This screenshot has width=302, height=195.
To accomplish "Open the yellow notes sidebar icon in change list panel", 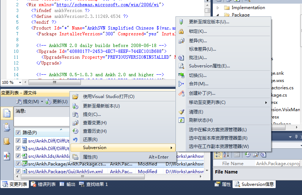I will pyautogui.click(x=7, y=141).
